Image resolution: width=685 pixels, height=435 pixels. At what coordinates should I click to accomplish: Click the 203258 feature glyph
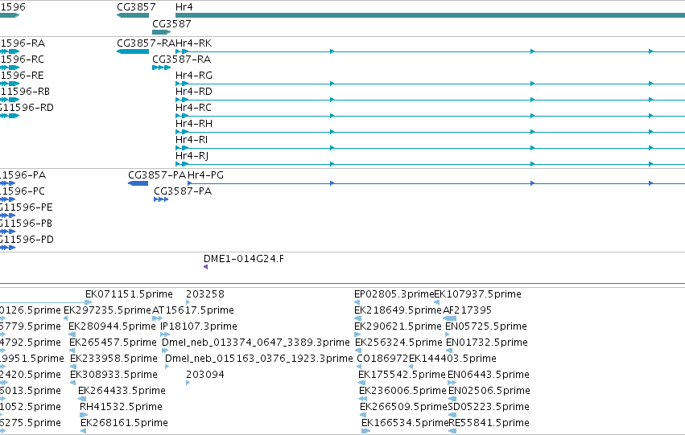188,302
